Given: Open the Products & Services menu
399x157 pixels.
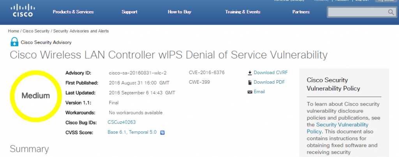Looking at the screenshot, I should (x=73, y=12).
